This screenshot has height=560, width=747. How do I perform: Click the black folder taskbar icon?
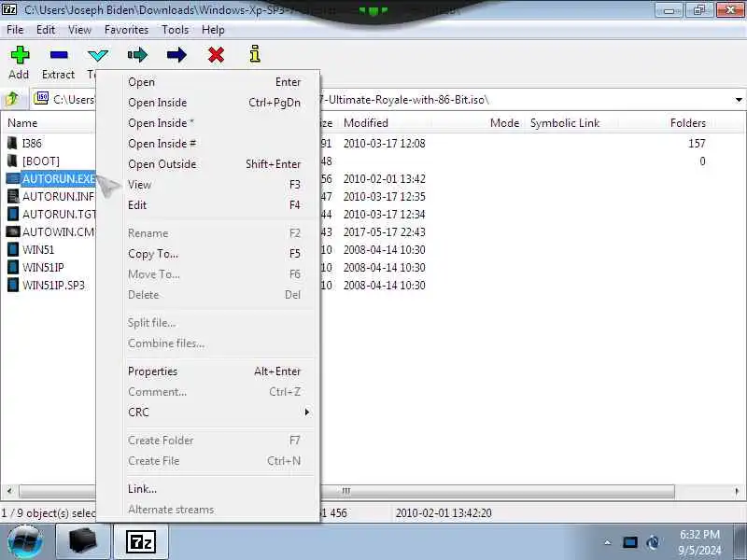(83, 542)
